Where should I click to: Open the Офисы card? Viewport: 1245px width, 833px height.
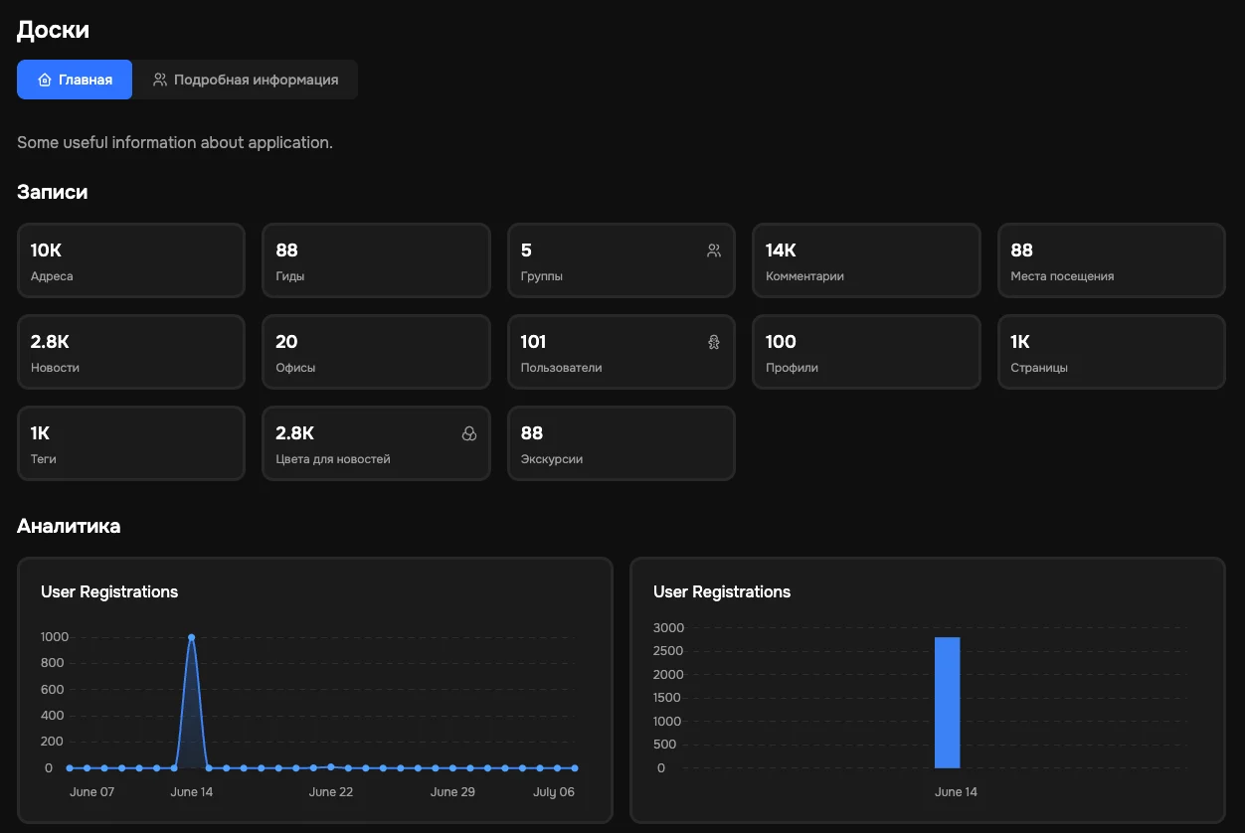click(376, 352)
